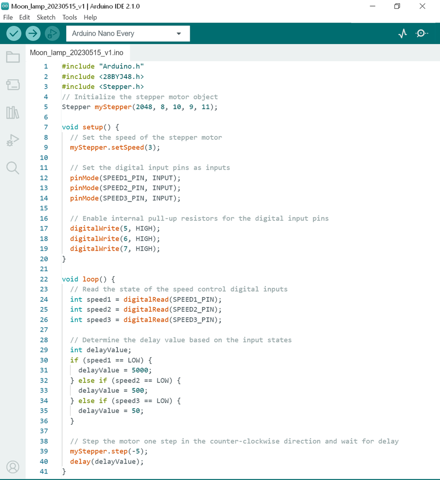Click 'digitalWrite(6, HIGH);' line
440x480 pixels.
click(115, 239)
